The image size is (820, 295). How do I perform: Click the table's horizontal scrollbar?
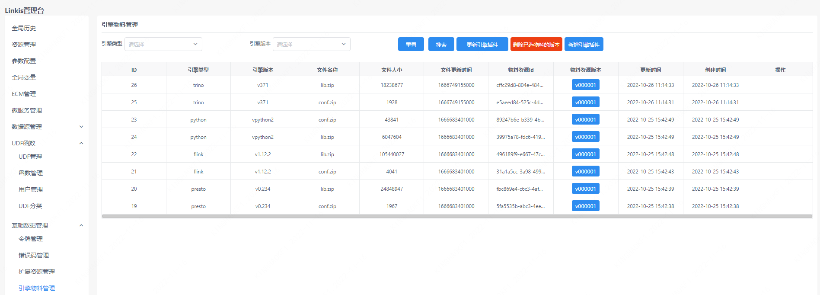point(457,216)
